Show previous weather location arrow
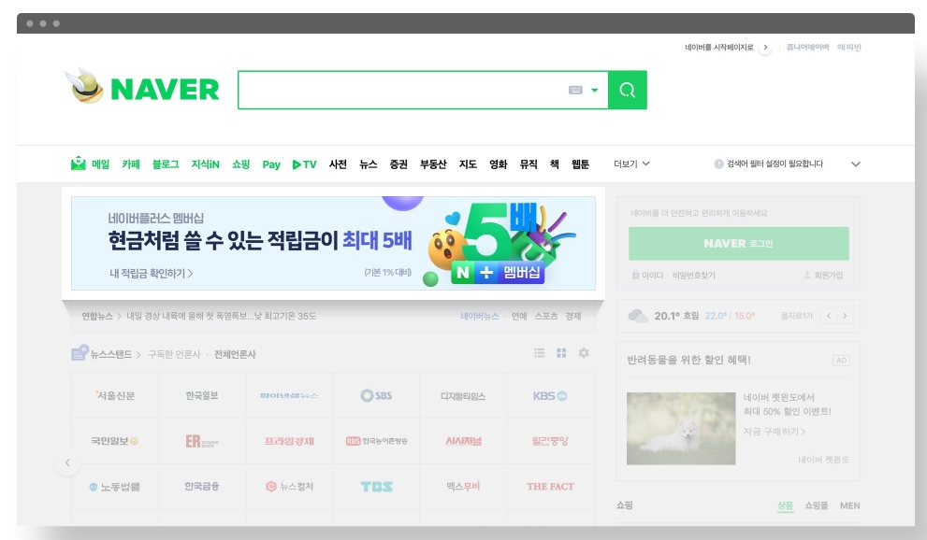This screenshot has width=927, height=540. tap(829, 316)
